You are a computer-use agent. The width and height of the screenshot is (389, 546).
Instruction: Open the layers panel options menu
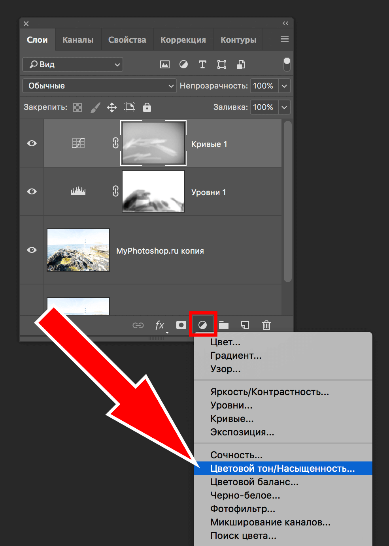284,39
